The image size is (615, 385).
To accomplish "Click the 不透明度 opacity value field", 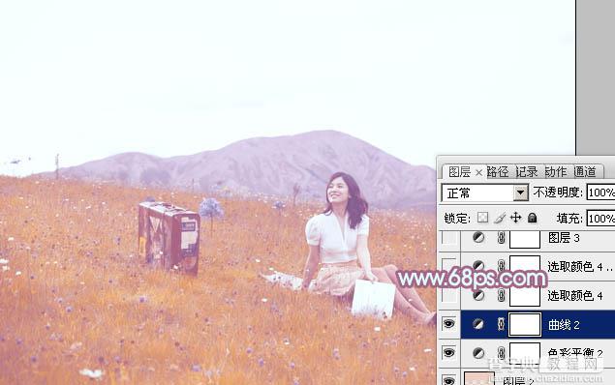I will 600,192.
